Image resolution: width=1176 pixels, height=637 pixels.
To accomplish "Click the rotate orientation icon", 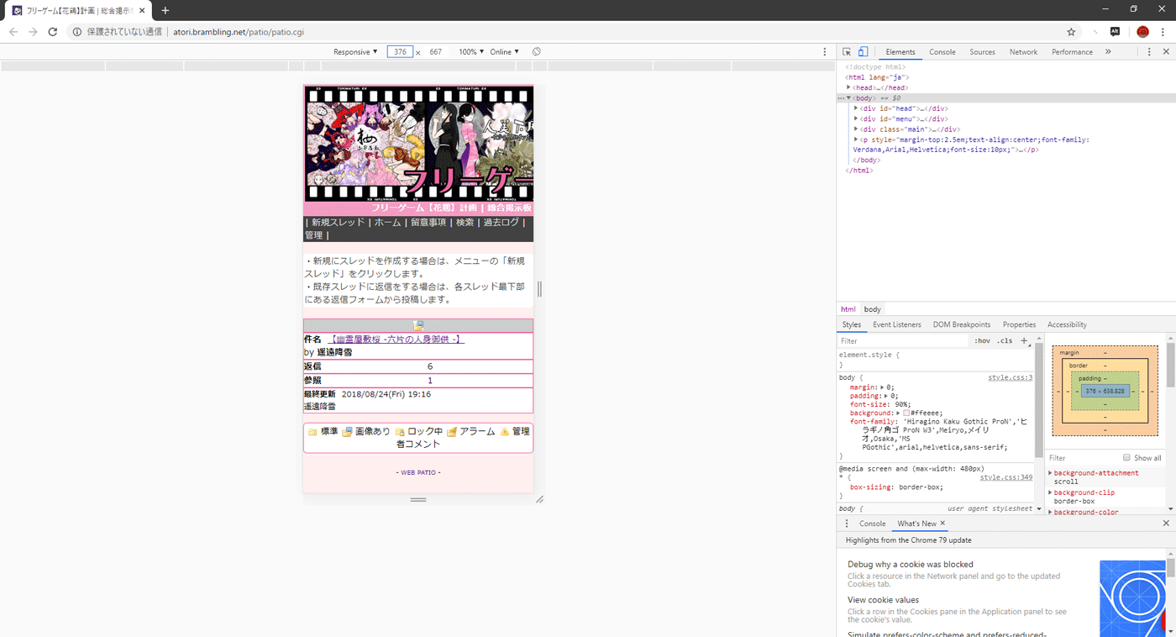I will (x=537, y=52).
